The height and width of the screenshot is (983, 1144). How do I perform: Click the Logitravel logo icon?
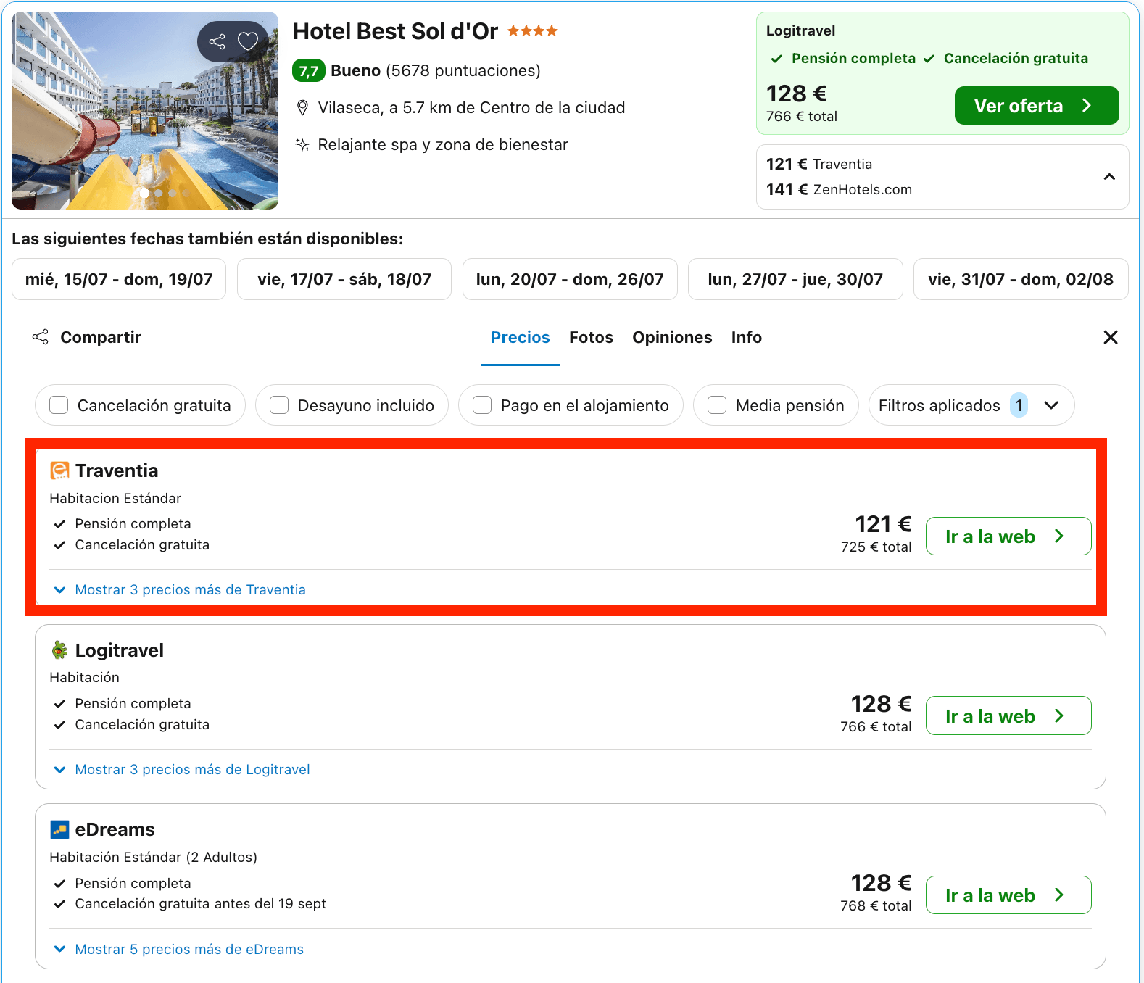tap(59, 650)
